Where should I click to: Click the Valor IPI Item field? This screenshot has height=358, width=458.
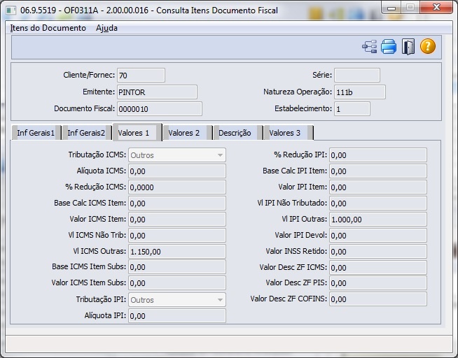(x=378, y=187)
